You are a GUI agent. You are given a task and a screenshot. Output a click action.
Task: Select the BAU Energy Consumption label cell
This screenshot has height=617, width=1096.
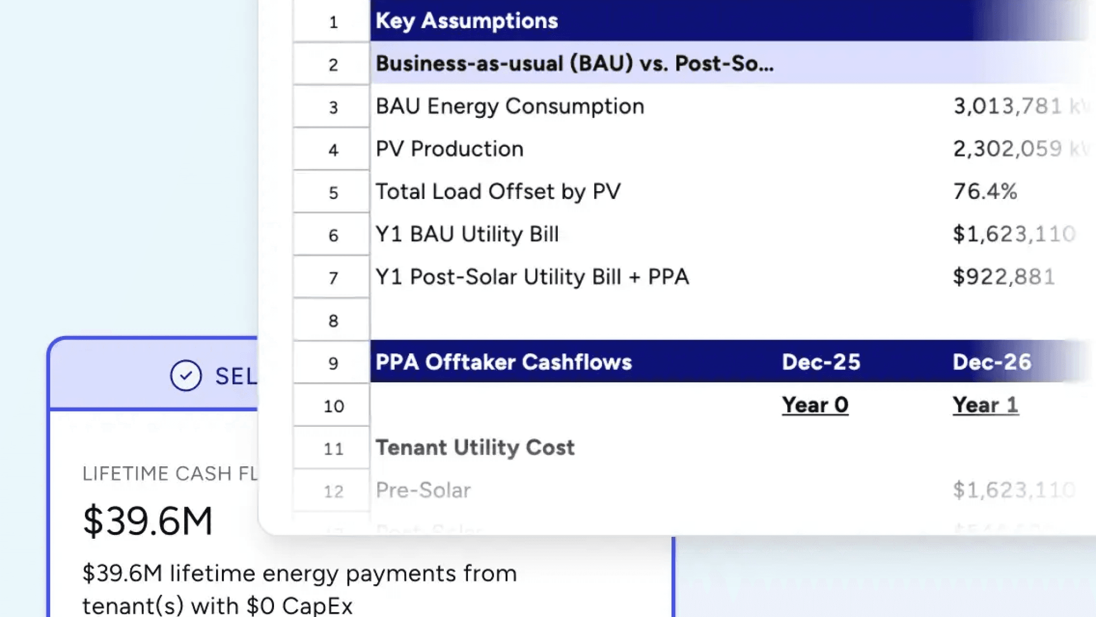point(510,106)
